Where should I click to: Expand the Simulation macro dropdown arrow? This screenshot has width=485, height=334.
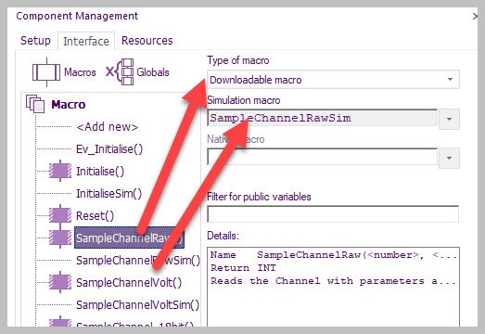[x=449, y=119]
